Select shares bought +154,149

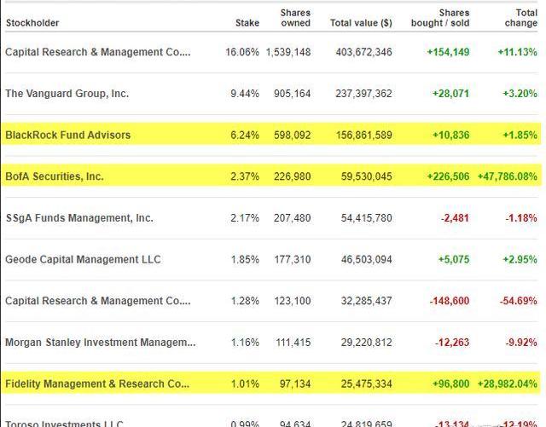coord(448,52)
